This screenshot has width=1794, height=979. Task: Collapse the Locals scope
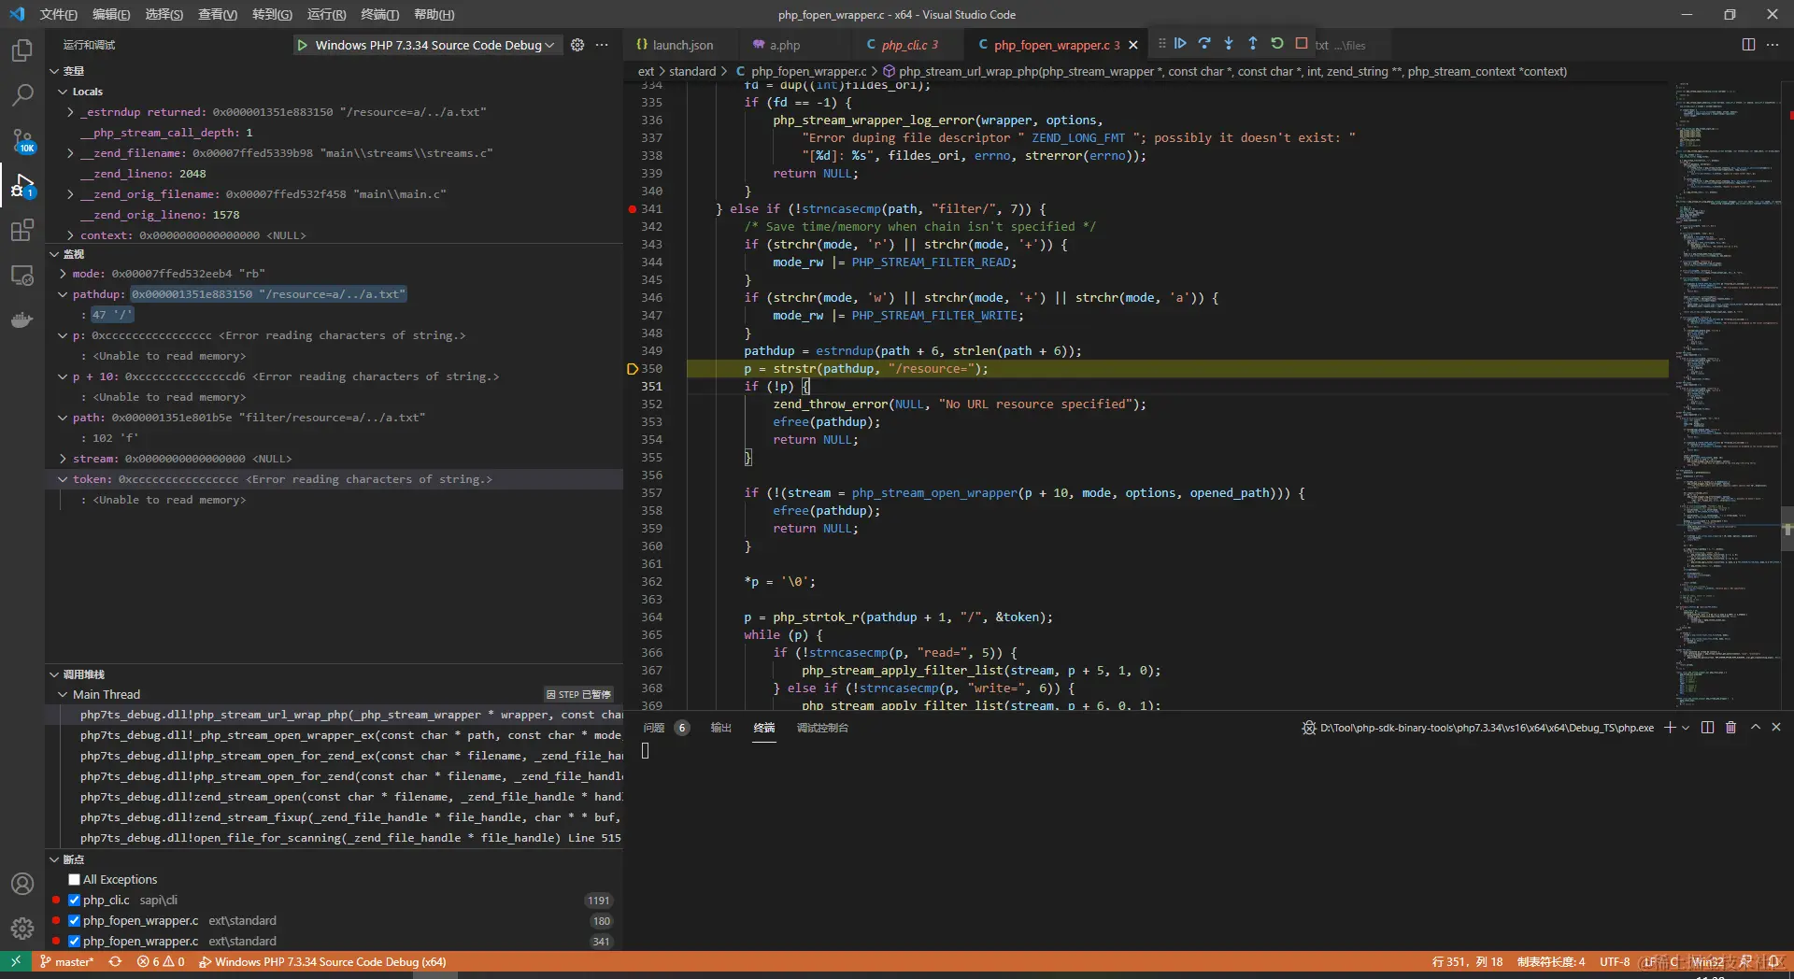click(x=63, y=92)
